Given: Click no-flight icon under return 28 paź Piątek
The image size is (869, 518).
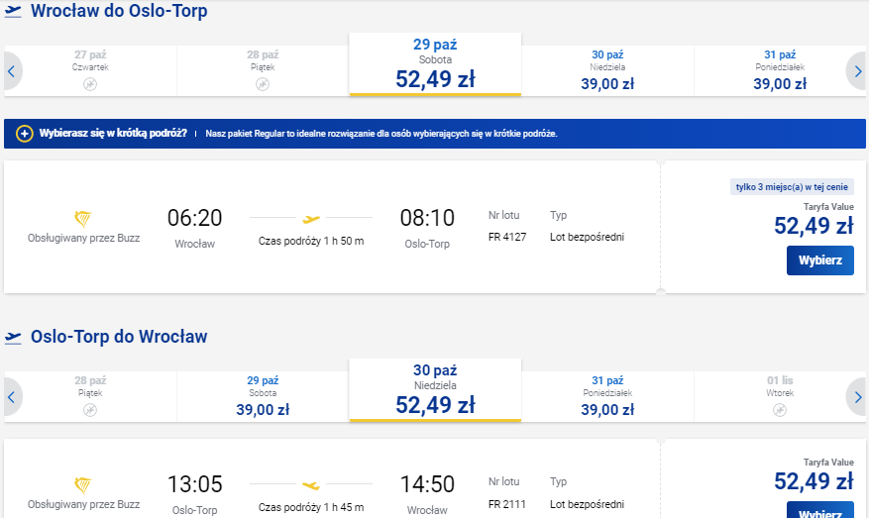Looking at the screenshot, I should 90,410.
